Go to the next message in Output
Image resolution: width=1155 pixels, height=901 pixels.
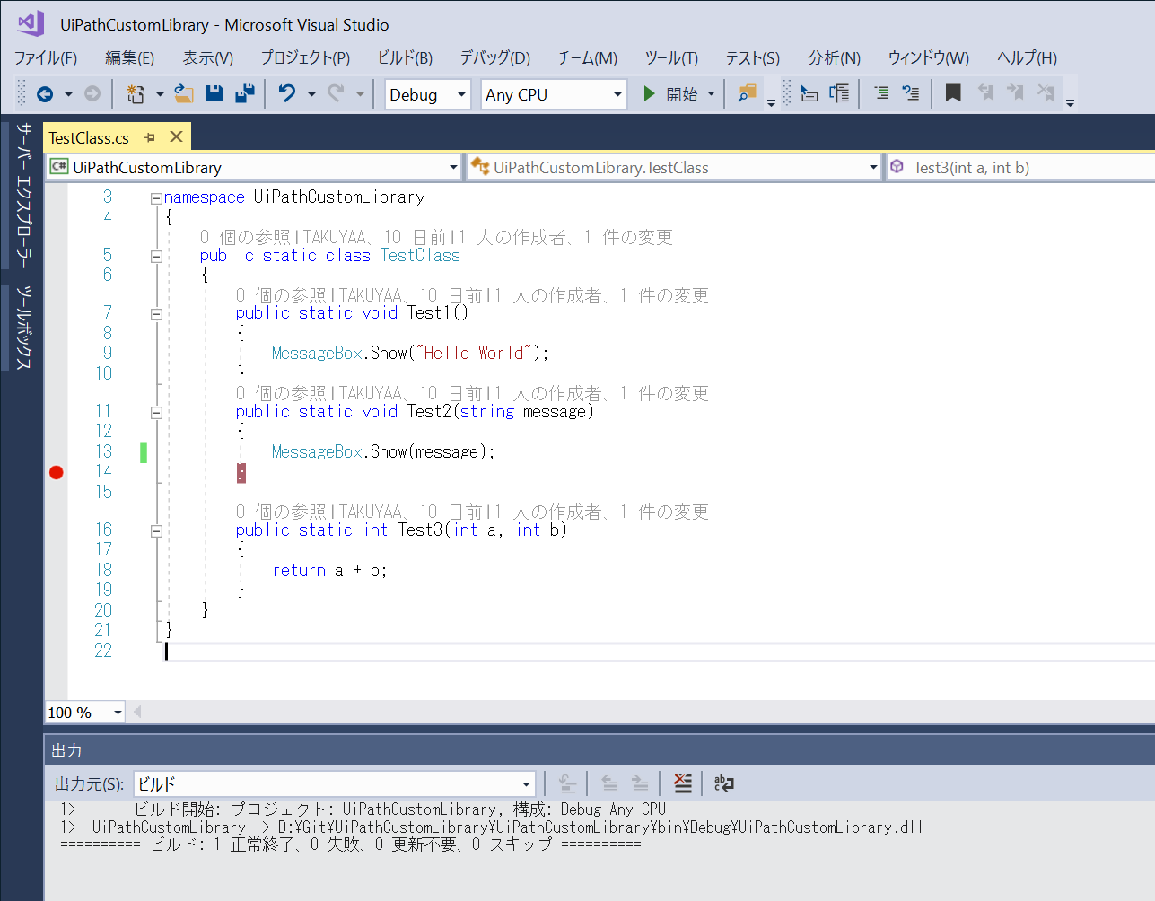640,783
